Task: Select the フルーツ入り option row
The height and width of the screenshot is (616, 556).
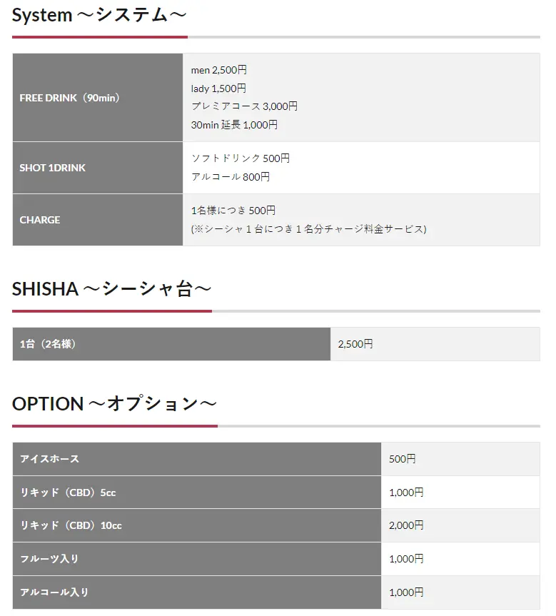Action: [276, 559]
